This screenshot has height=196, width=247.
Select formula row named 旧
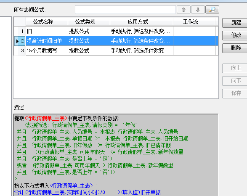coord(116,31)
